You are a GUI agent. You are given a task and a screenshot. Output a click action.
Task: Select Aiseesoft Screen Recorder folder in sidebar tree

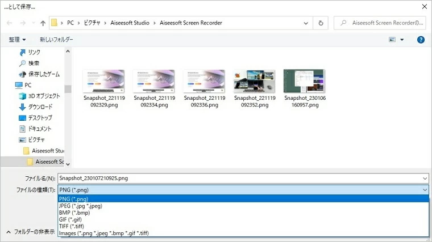[x=45, y=162]
